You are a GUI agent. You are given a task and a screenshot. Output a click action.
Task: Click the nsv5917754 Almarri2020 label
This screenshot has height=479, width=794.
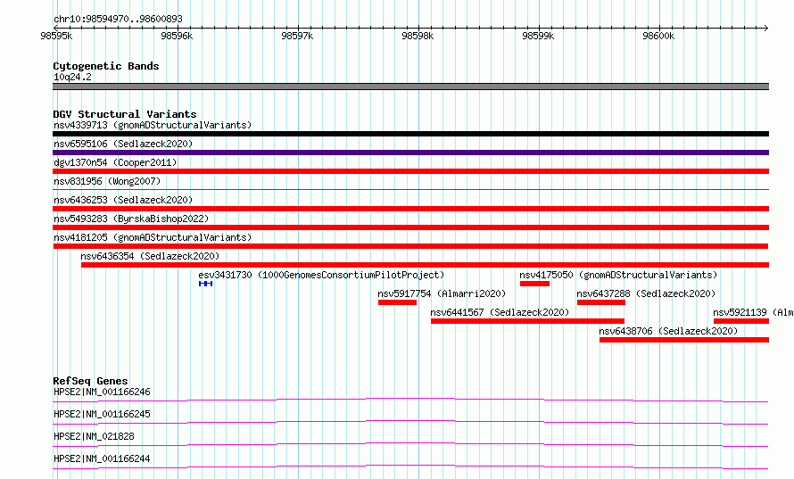point(442,293)
